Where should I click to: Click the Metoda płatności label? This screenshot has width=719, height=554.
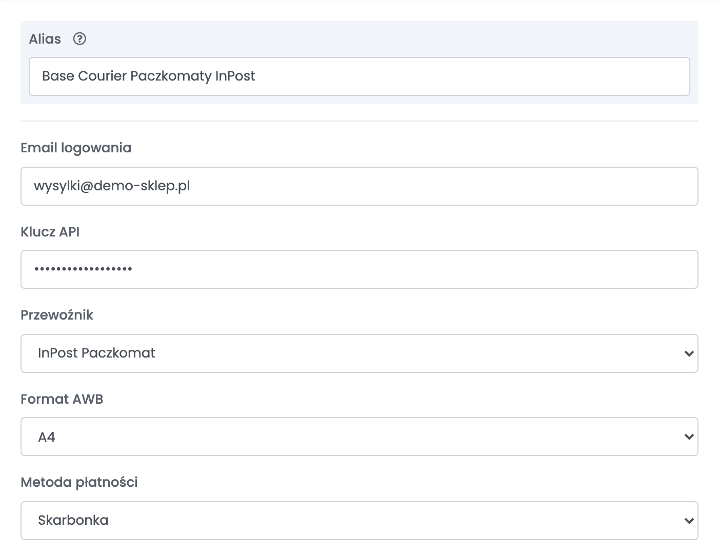[79, 482]
